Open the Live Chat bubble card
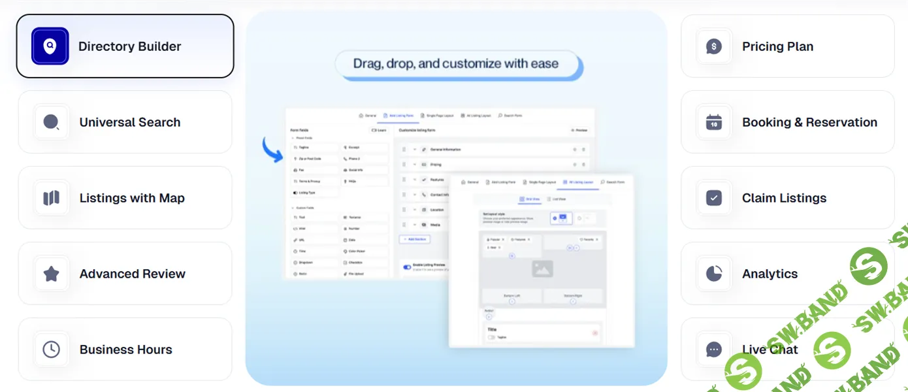908x392 pixels. pyautogui.click(x=787, y=350)
